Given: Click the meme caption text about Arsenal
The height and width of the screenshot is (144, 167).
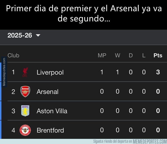Looking at the screenshot, I should click(x=83, y=13).
